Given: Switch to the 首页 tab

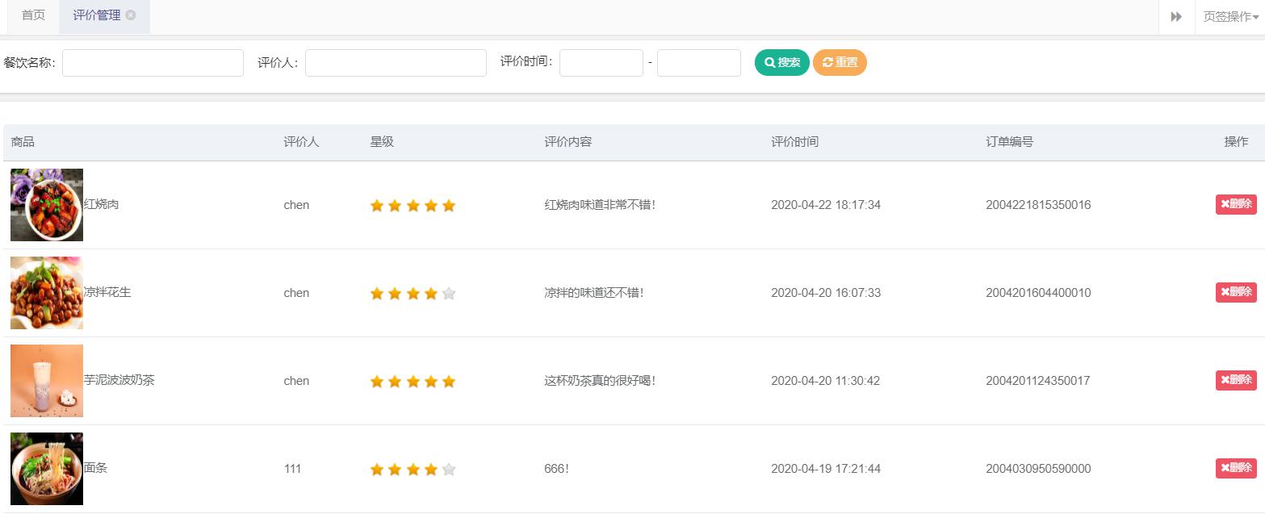Looking at the screenshot, I should 33,15.
